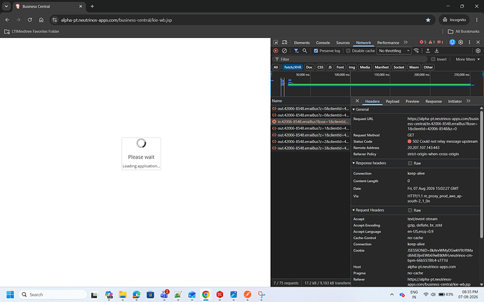The height and width of the screenshot is (302, 484).
Task: Enable Disable cache checkbox
Action: point(348,51)
